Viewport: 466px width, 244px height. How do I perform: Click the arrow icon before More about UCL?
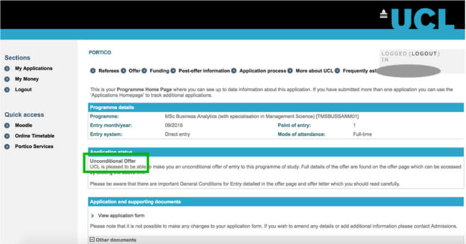[x=290, y=71]
